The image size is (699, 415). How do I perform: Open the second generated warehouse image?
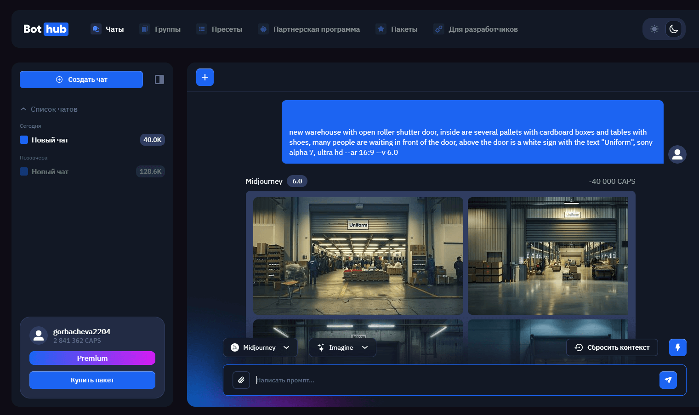[x=548, y=256]
